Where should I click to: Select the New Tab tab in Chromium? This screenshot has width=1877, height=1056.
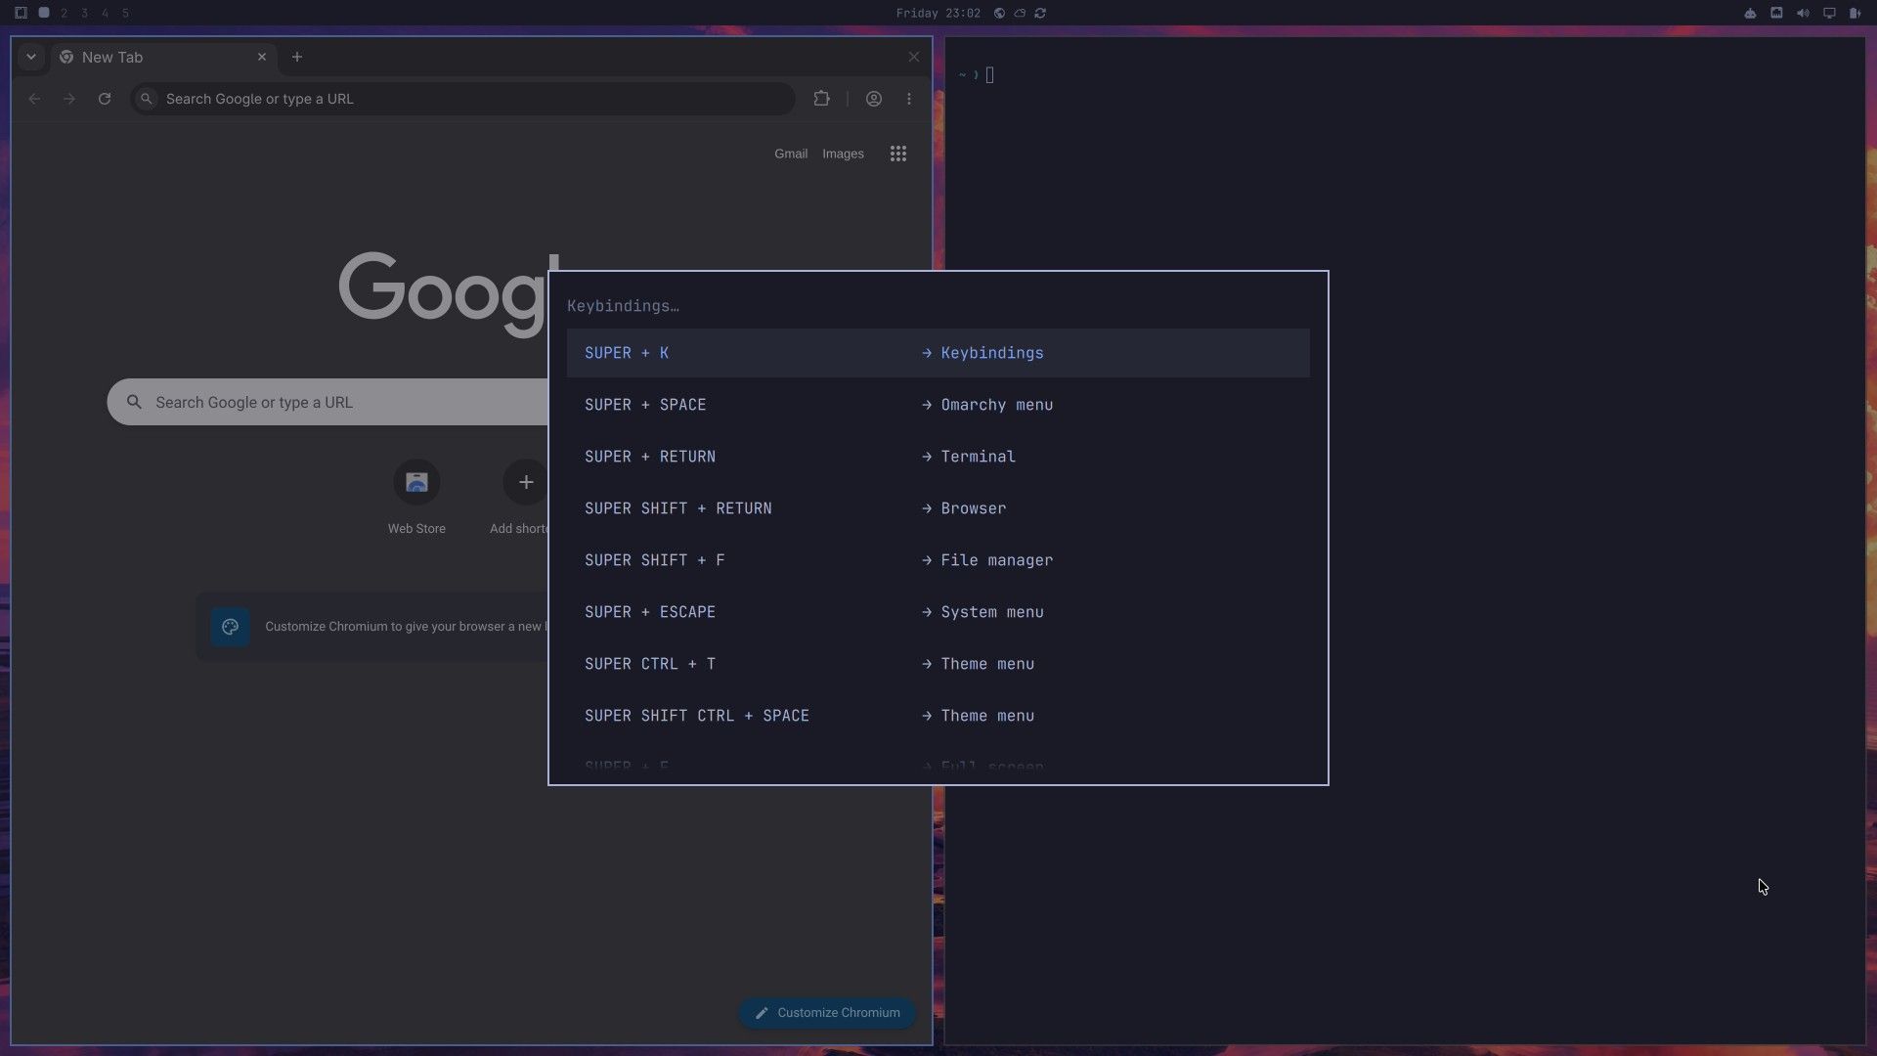coord(163,57)
